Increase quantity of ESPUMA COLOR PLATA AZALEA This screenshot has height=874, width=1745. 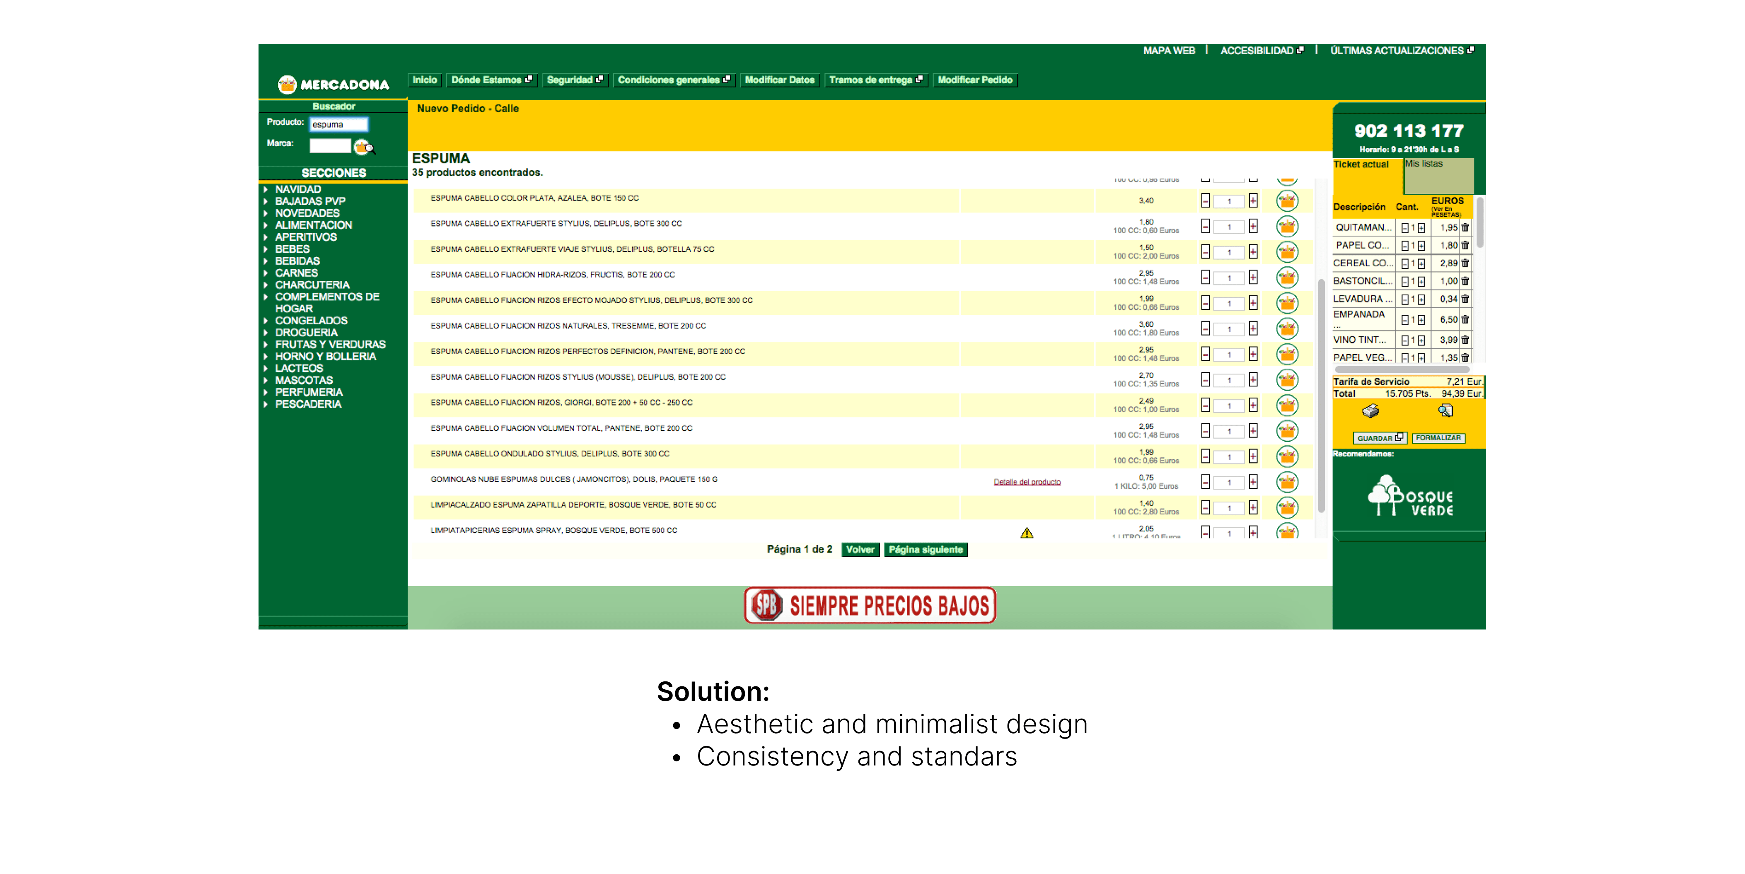point(1253,201)
